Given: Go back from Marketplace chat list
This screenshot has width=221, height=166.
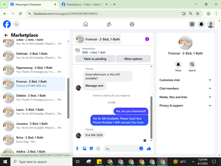Looking at the screenshot, I should [6, 35].
